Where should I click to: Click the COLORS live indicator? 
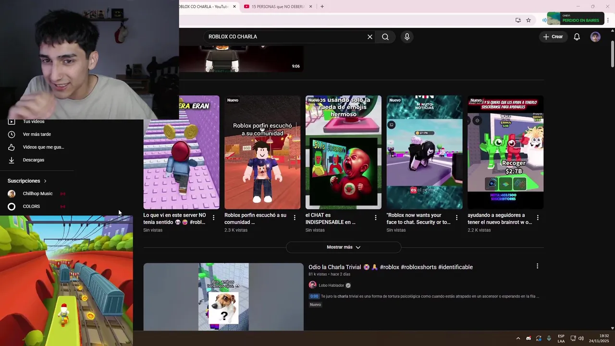tap(62, 206)
